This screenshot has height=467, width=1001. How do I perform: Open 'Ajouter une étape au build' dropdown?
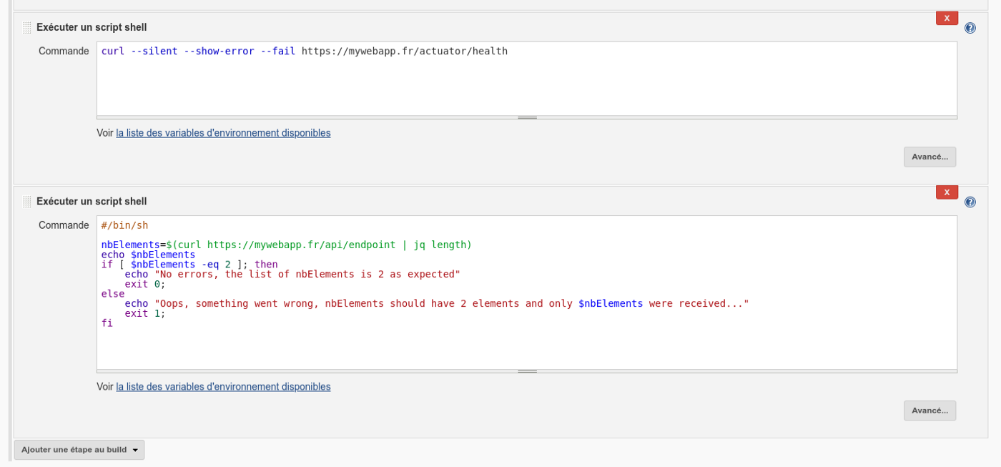(x=79, y=450)
